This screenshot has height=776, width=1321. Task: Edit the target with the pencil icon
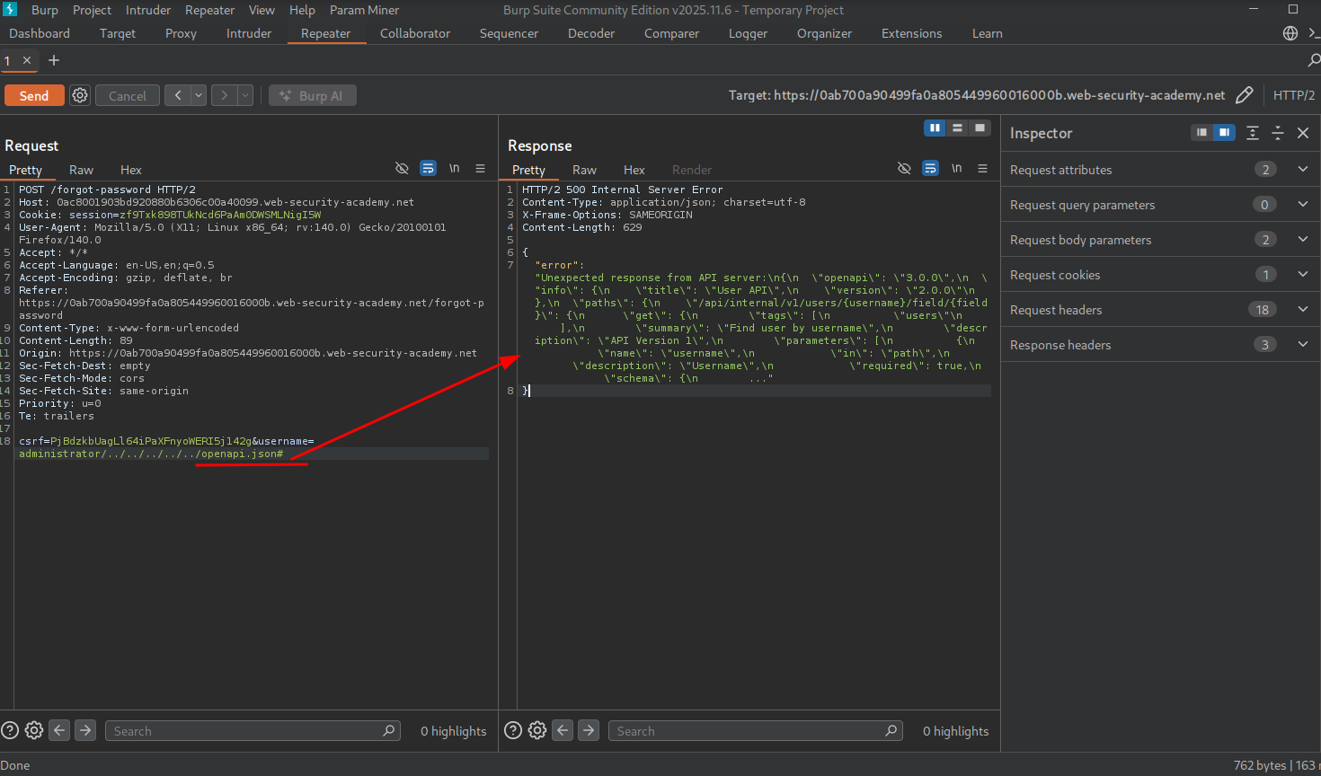pyautogui.click(x=1245, y=95)
